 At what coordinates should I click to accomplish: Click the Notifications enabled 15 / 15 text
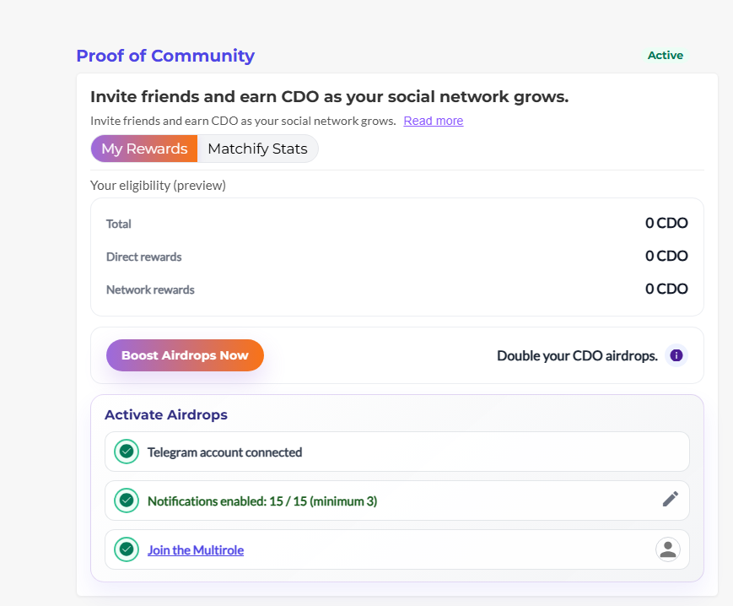tap(261, 501)
